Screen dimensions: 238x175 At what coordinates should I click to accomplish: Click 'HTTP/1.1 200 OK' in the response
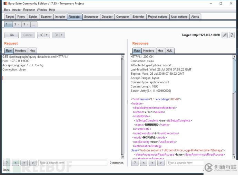tap(142, 57)
